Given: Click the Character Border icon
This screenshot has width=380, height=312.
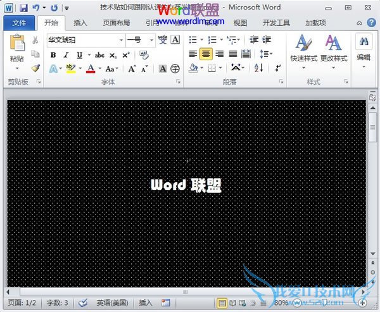Looking at the screenshot, I should (x=175, y=39).
